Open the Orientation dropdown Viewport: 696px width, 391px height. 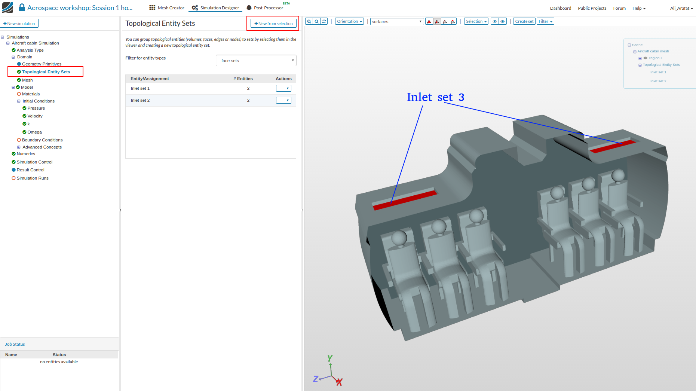pyautogui.click(x=349, y=21)
